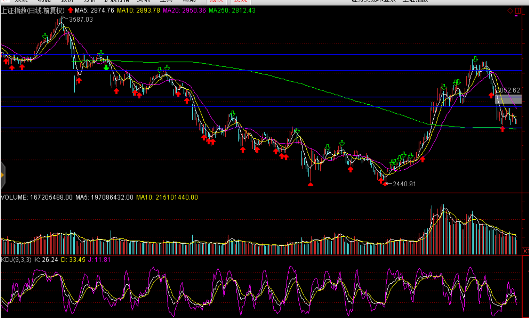Screen dimensions: 529x318
Task: Click the MA10 yellow indicator label
Action: [138, 11]
